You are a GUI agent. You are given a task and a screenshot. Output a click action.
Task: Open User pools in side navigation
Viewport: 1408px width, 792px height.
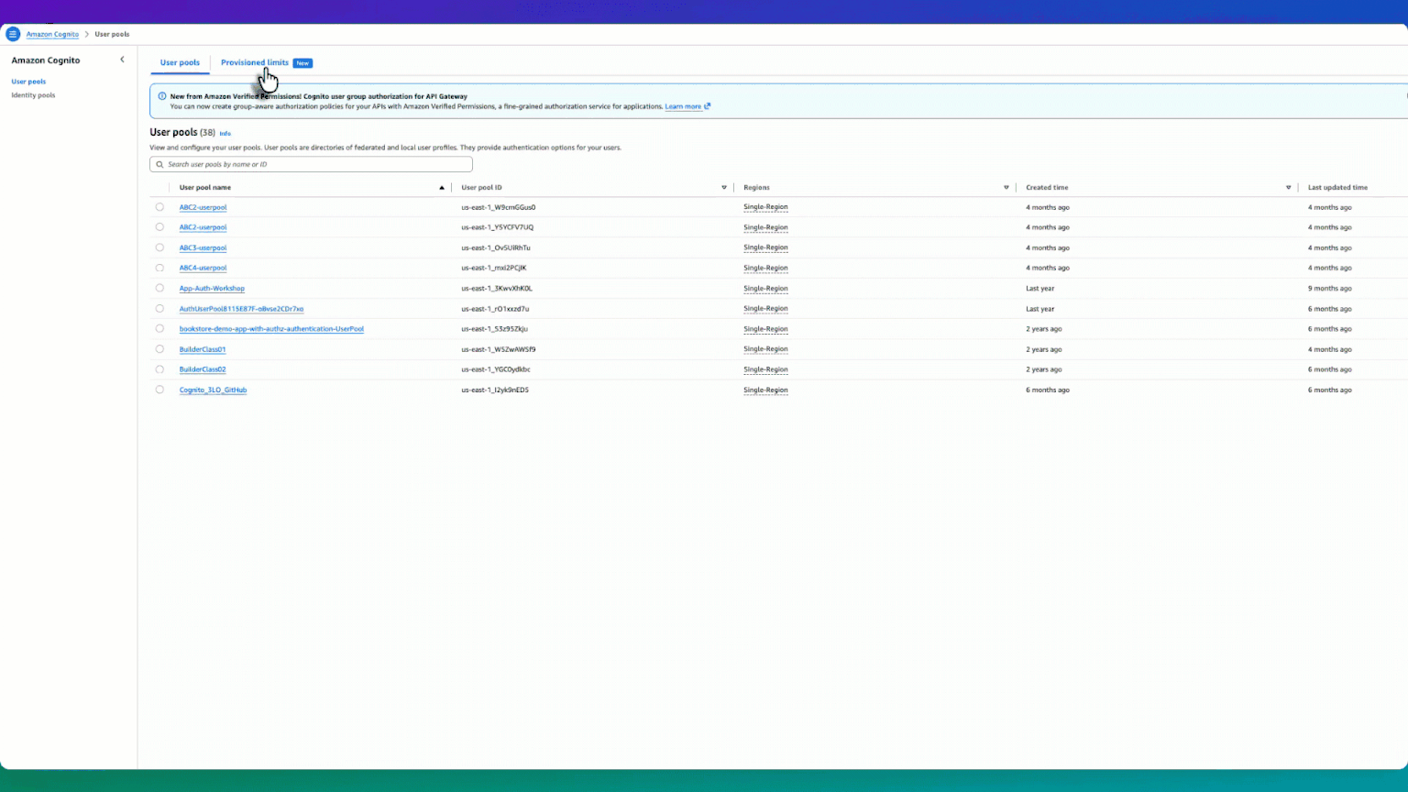[28, 82]
